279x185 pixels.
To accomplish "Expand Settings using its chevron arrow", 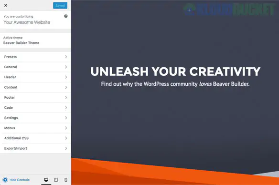I will pos(66,118).
